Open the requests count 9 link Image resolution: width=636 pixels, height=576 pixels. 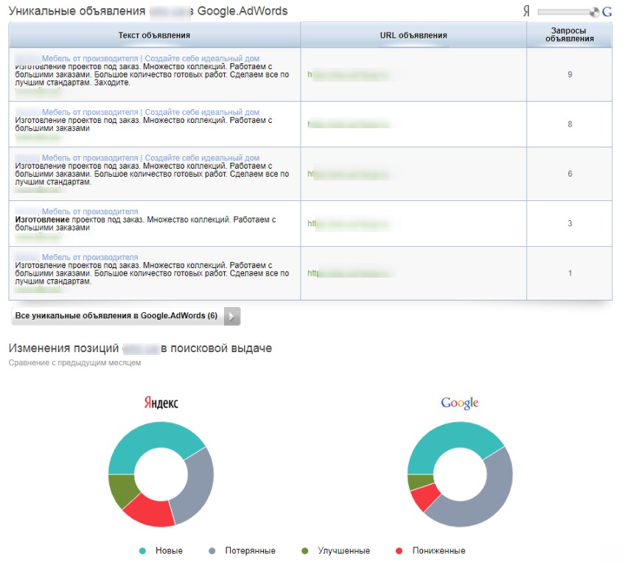pos(570,74)
